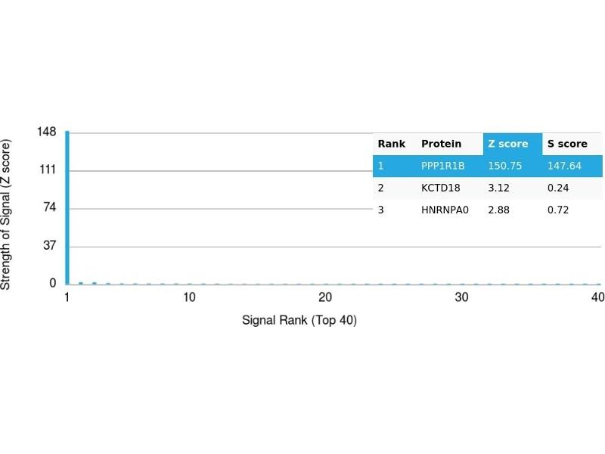Click the 74 label on the y-axis
Viewport: 605px width, 454px height.
pos(49,208)
